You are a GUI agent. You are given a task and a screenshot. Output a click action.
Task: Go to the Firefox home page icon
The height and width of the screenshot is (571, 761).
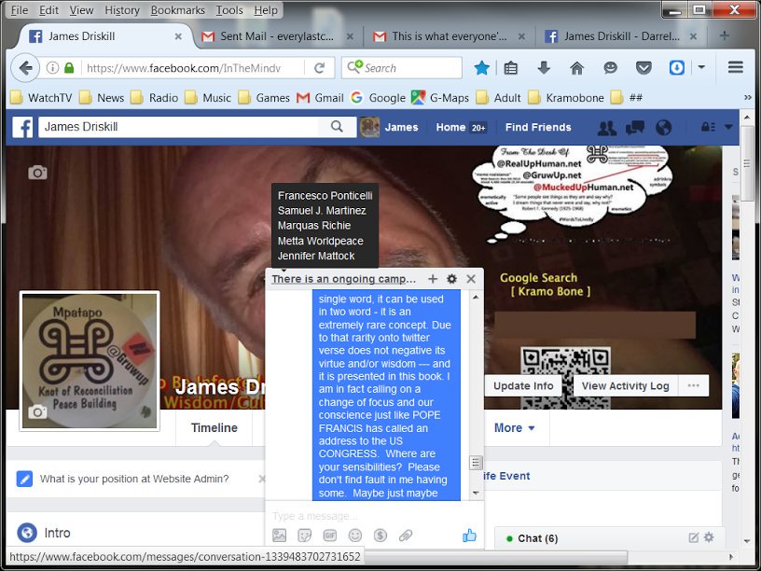(x=576, y=68)
